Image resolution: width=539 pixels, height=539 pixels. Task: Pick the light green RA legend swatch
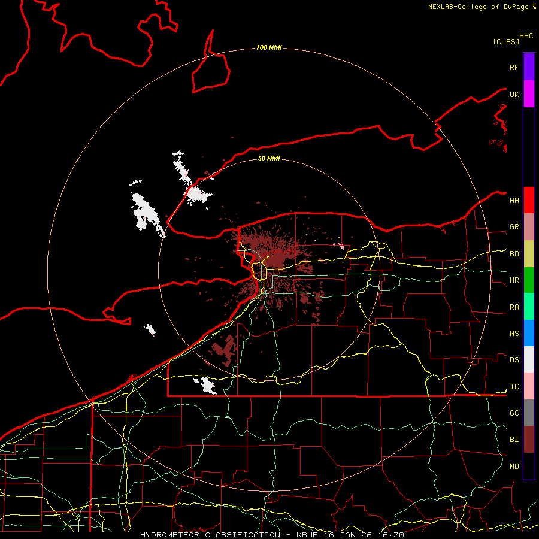[529, 307]
